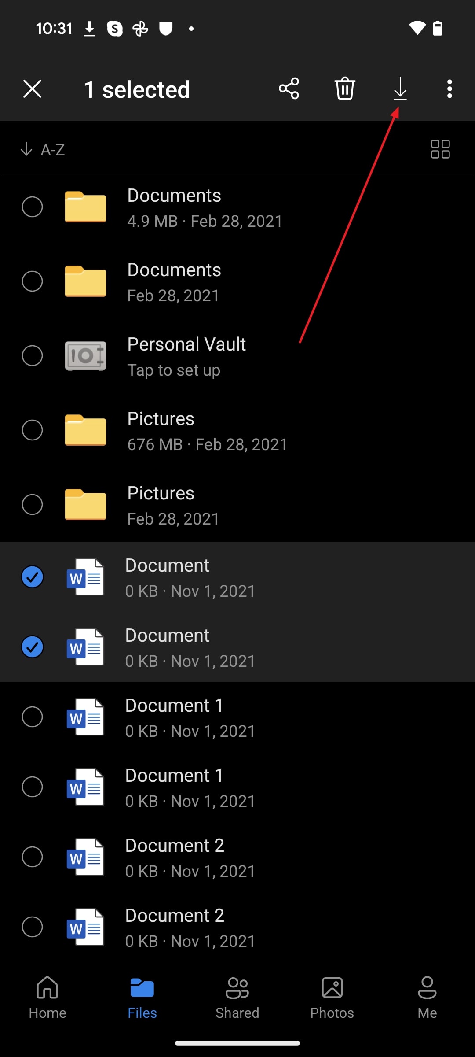Image resolution: width=475 pixels, height=1057 pixels.
Task: Open the A-Z sort options
Action: coord(43,150)
